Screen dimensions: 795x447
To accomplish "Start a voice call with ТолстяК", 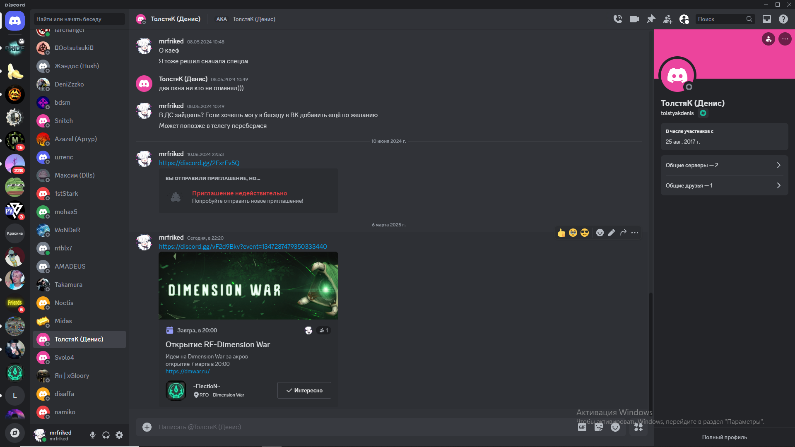I will click(x=618, y=19).
